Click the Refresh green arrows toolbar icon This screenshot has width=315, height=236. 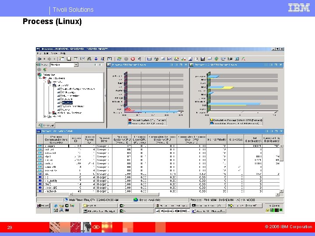tap(119, 59)
